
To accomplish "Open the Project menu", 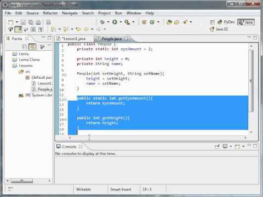I will click(104, 13).
